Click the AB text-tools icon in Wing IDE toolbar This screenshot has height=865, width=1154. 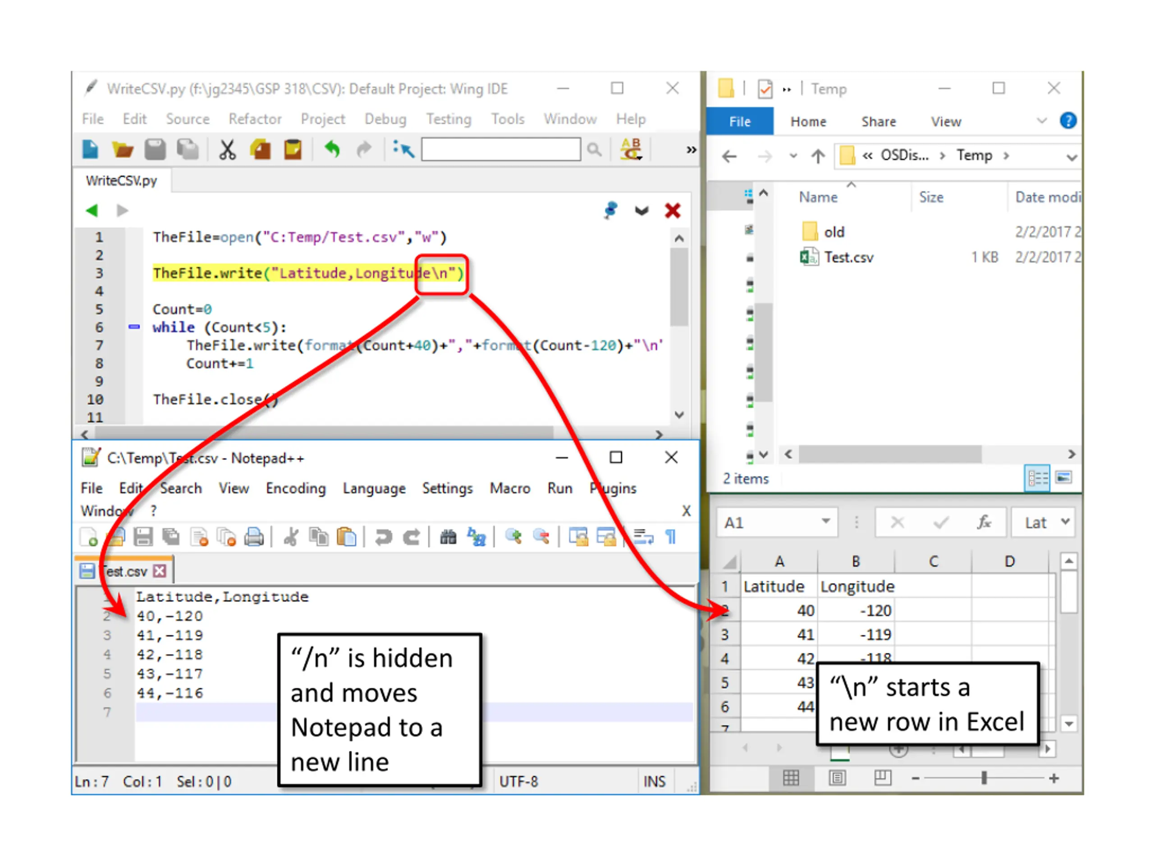631,149
